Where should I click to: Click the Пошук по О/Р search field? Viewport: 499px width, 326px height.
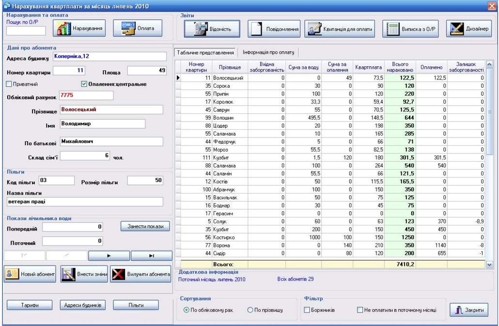pyautogui.click(x=26, y=31)
